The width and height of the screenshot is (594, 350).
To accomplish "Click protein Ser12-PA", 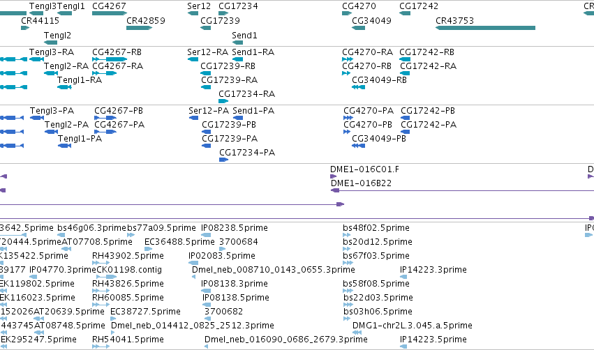I will click(209, 111).
